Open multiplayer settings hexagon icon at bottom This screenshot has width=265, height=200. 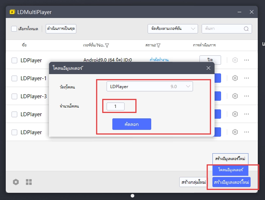[16, 182]
